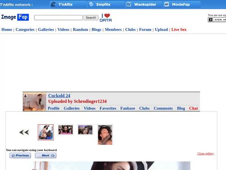This screenshot has height=170, width=226.
Task: Open the Empflix network link icon
Action: (91, 4)
